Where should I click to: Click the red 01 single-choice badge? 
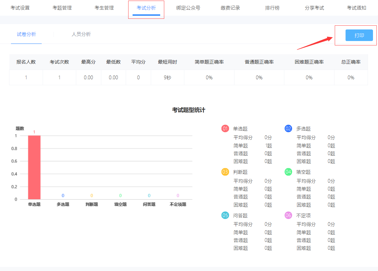[x=225, y=128]
